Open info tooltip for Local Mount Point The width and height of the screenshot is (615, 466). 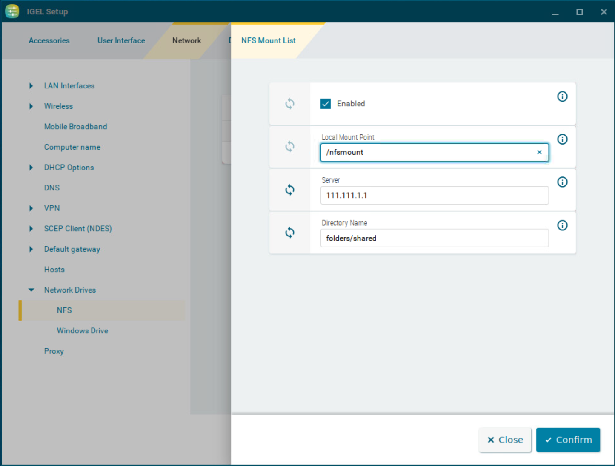pyautogui.click(x=562, y=139)
